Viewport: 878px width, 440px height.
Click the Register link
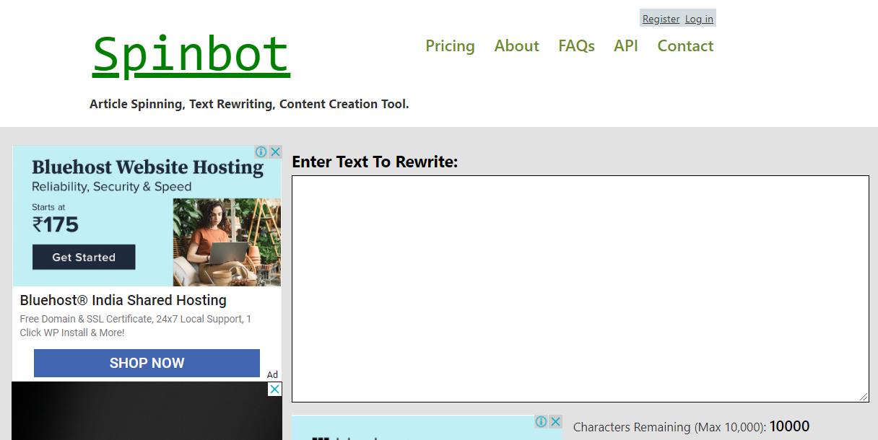click(661, 19)
